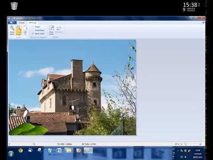Open Paint help icon at ribbon right
This screenshot has width=213, height=160.
click(x=203, y=23)
